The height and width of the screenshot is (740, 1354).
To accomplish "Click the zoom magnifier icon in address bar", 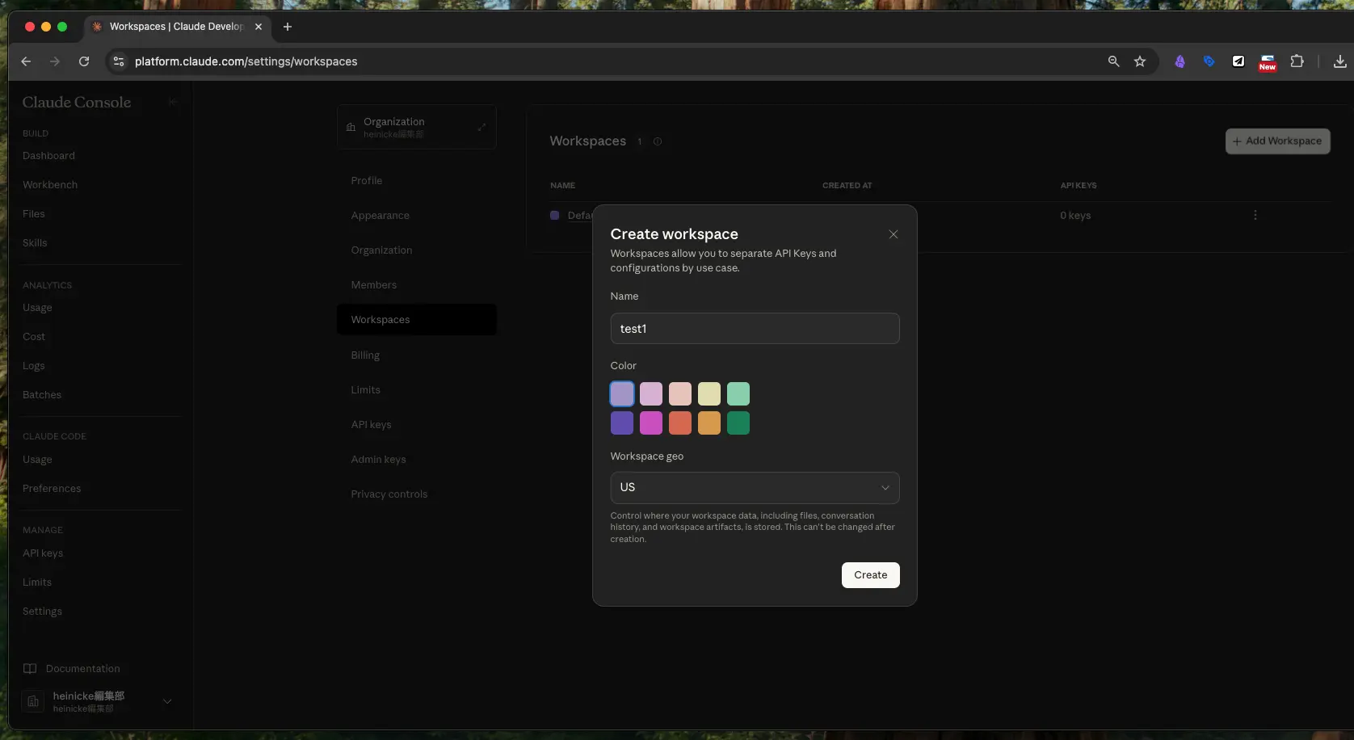I will pos(1113,61).
